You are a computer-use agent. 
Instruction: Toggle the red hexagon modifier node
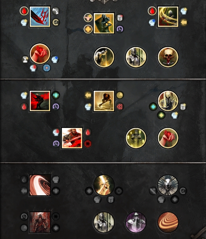point(88,144)
